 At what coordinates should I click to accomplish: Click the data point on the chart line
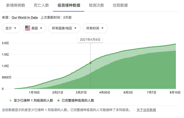(90, 63)
